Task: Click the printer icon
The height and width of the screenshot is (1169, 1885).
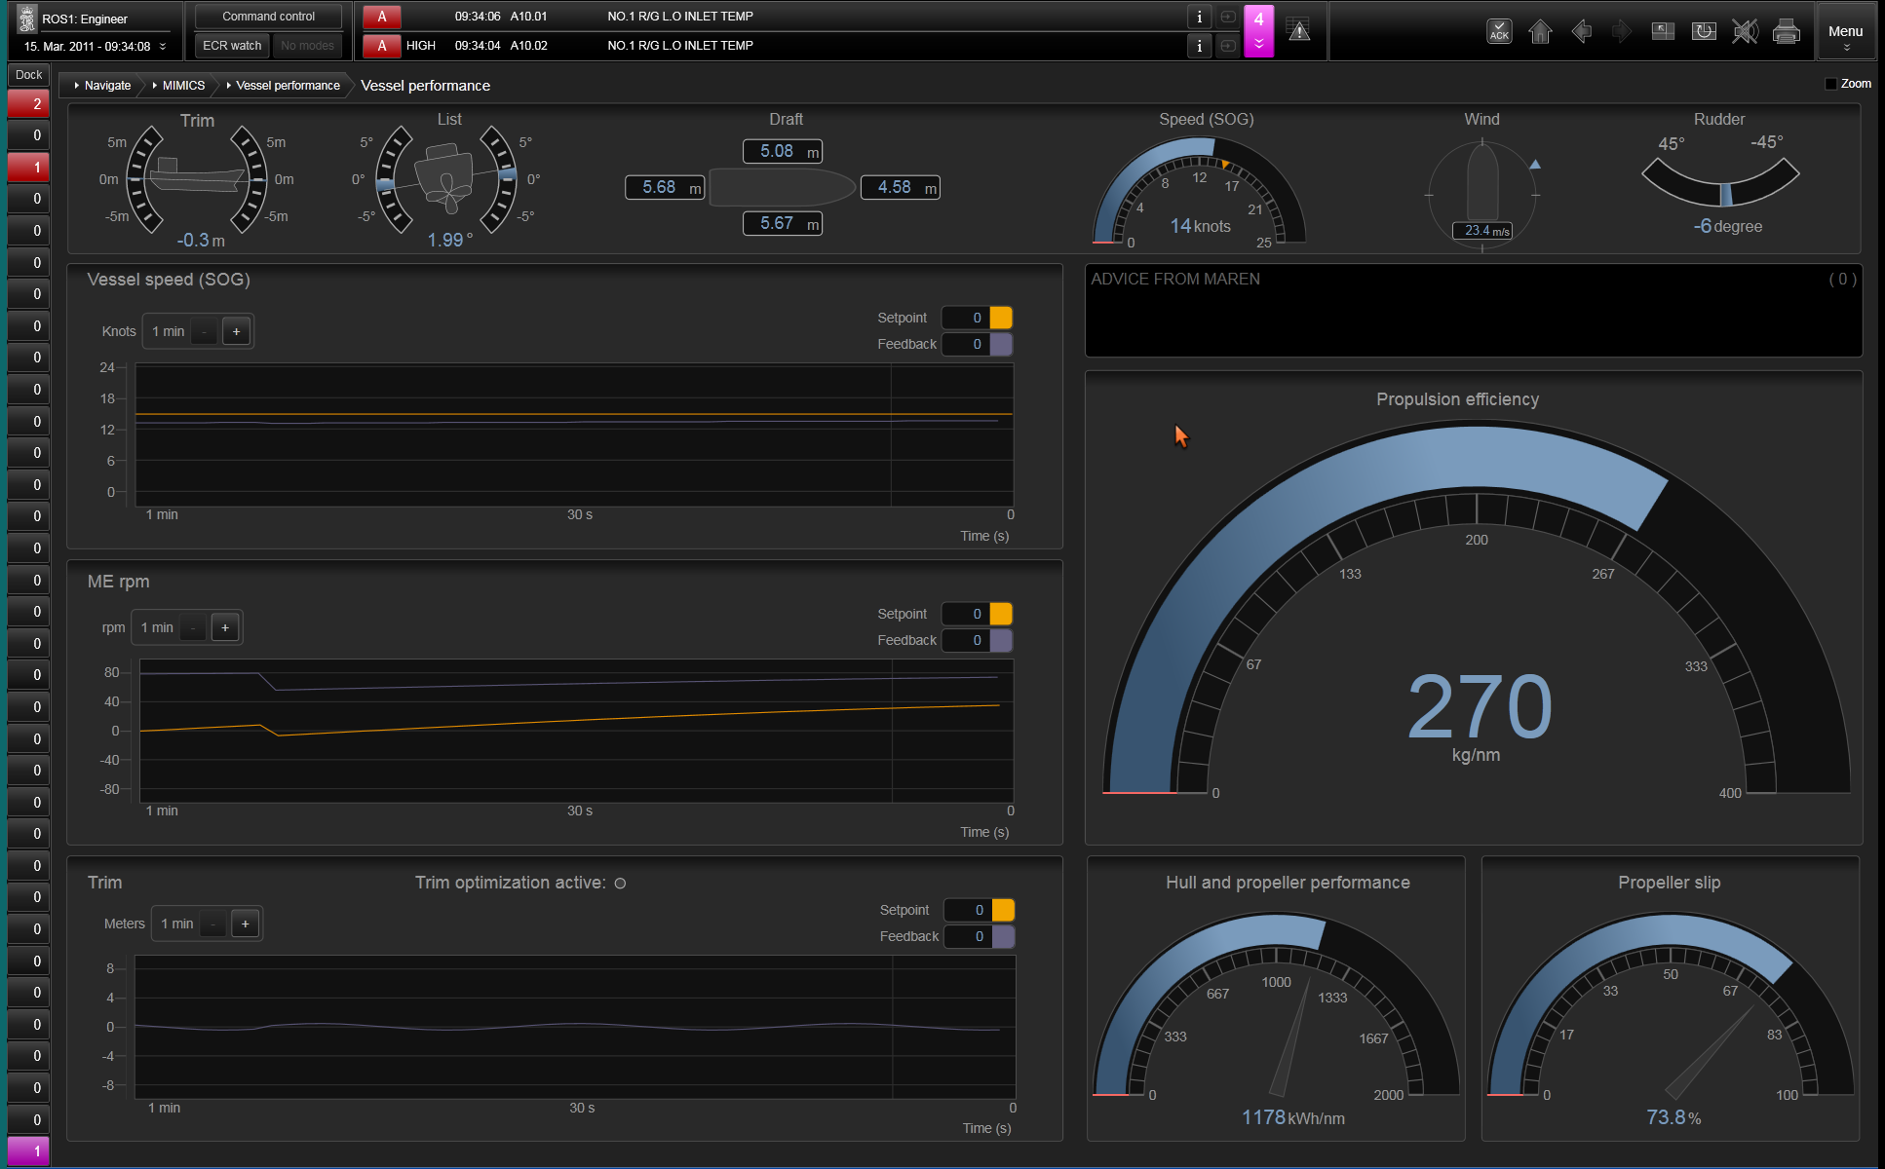Action: point(1786,31)
